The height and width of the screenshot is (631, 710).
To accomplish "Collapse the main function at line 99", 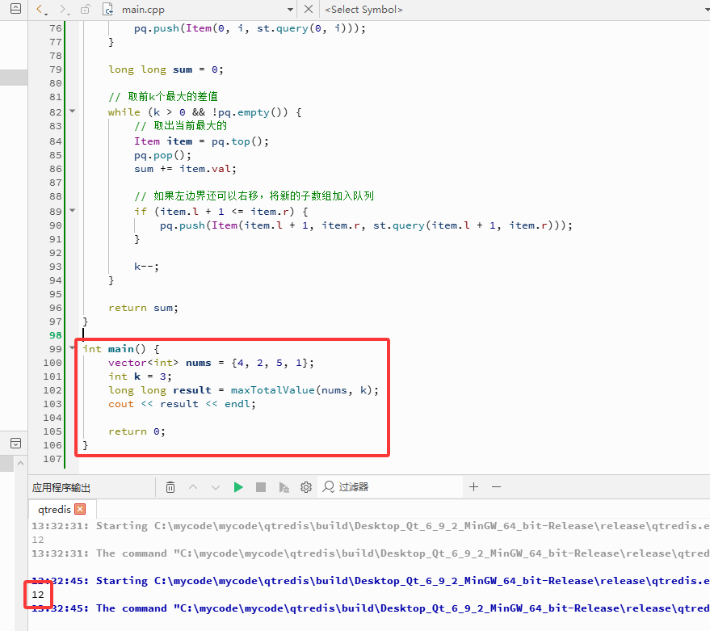I will pyautogui.click(x=73, y=348).
